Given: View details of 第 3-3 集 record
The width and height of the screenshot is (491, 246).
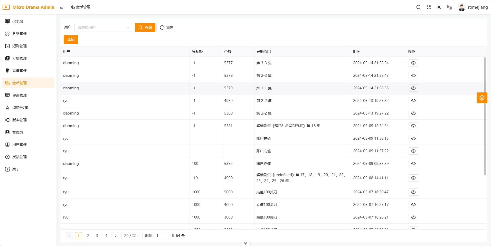Looking at the screenshot, I should (x=413, y=63).
